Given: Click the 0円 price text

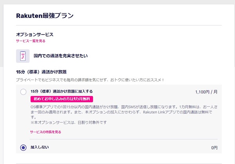Looking at the screenshot, I should pos(214,148).
